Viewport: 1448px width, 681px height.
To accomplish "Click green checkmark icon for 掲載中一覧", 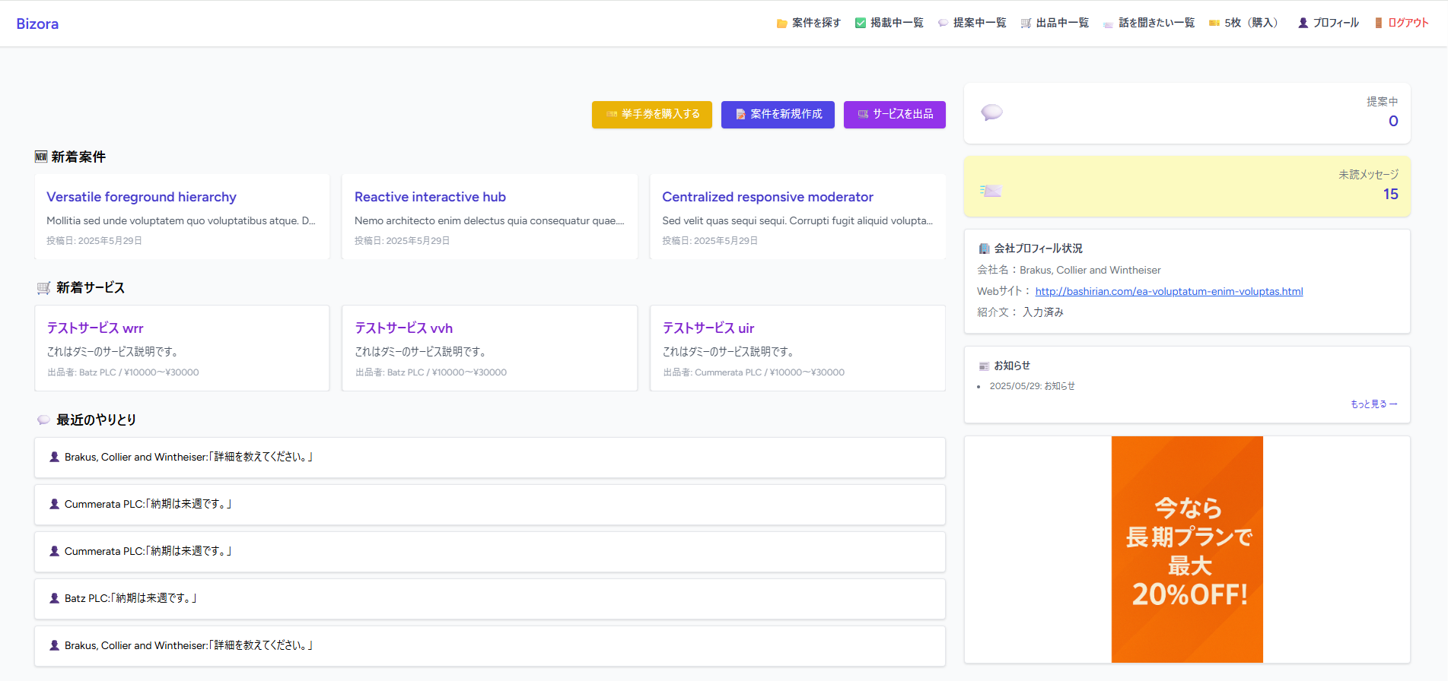I will coord(861,23).
